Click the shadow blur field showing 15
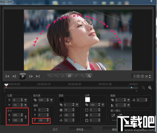 click(68, 110)
